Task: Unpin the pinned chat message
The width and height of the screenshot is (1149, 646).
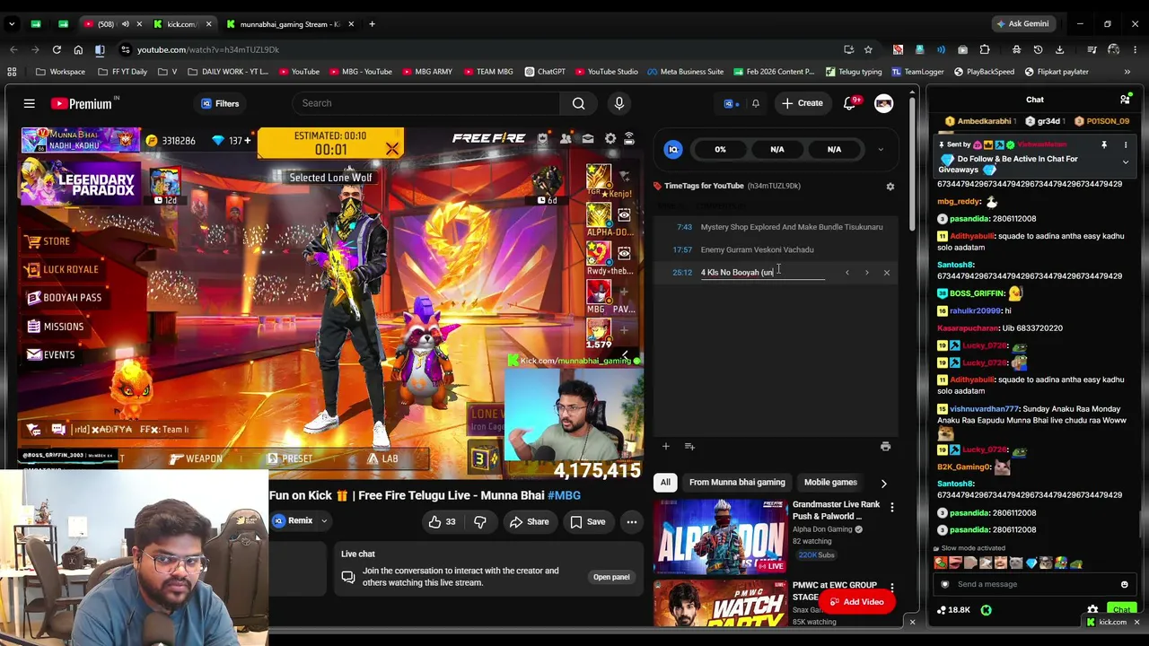Action: 1104,144
